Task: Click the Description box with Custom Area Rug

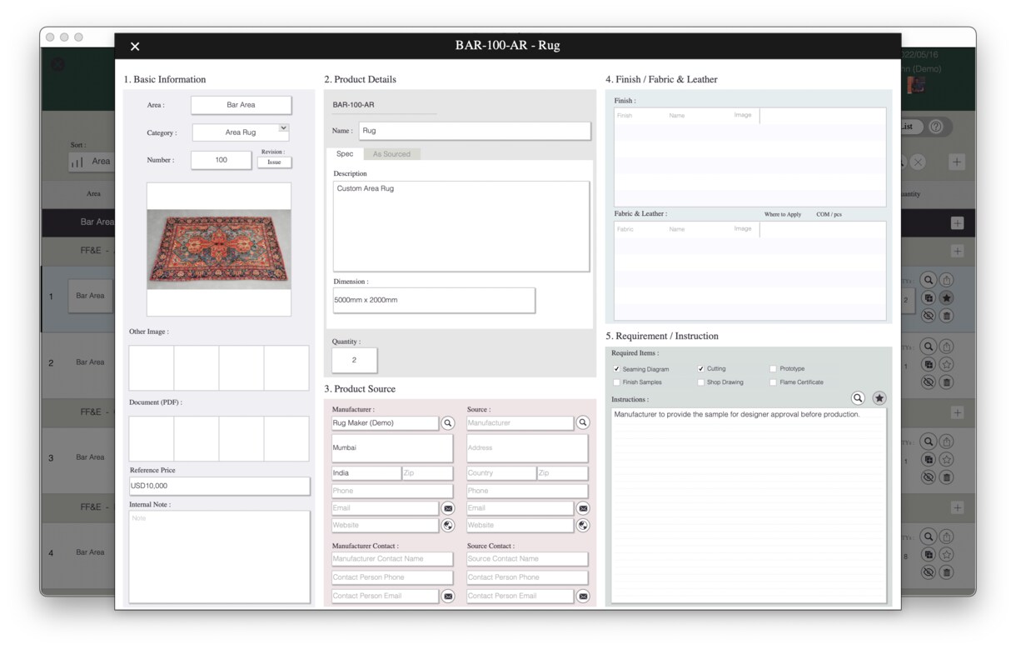Action: [x=461, y=227]
